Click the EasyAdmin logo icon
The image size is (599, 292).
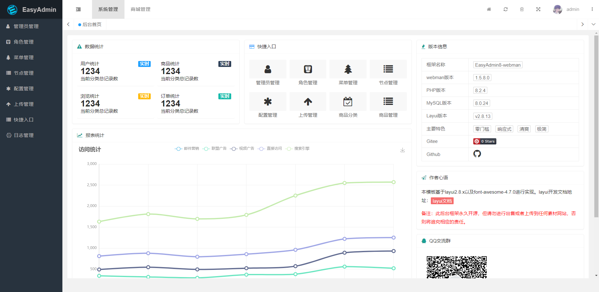tap(12, 10)
